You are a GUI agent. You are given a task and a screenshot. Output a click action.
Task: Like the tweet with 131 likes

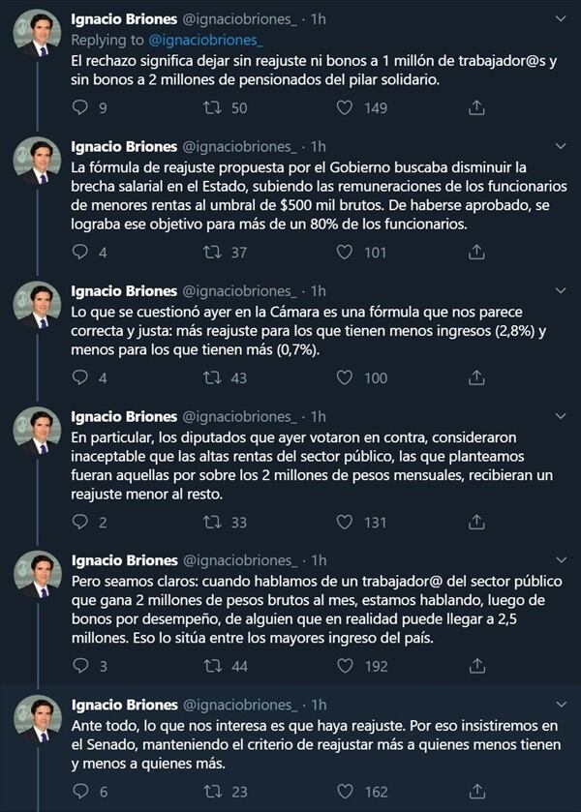pyautogui.click(x=345, y=522)
